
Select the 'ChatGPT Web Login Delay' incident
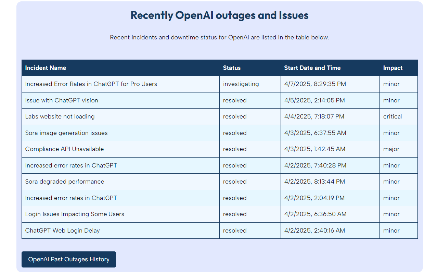pos(63,231)
